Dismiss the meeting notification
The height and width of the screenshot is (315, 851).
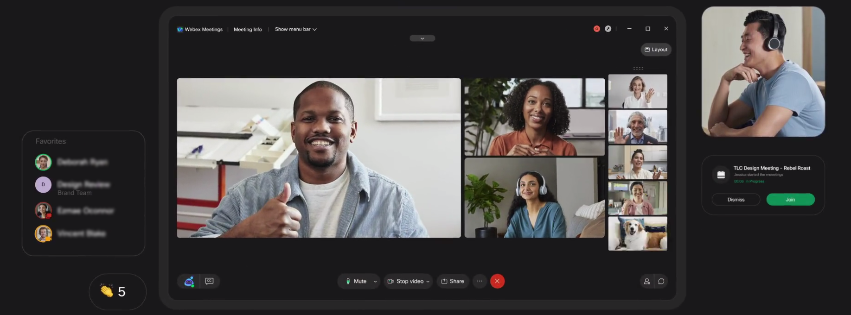point(736,200)
